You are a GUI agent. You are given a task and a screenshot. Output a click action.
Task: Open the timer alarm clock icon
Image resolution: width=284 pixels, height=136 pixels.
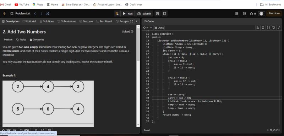click(x=157, y=13)
